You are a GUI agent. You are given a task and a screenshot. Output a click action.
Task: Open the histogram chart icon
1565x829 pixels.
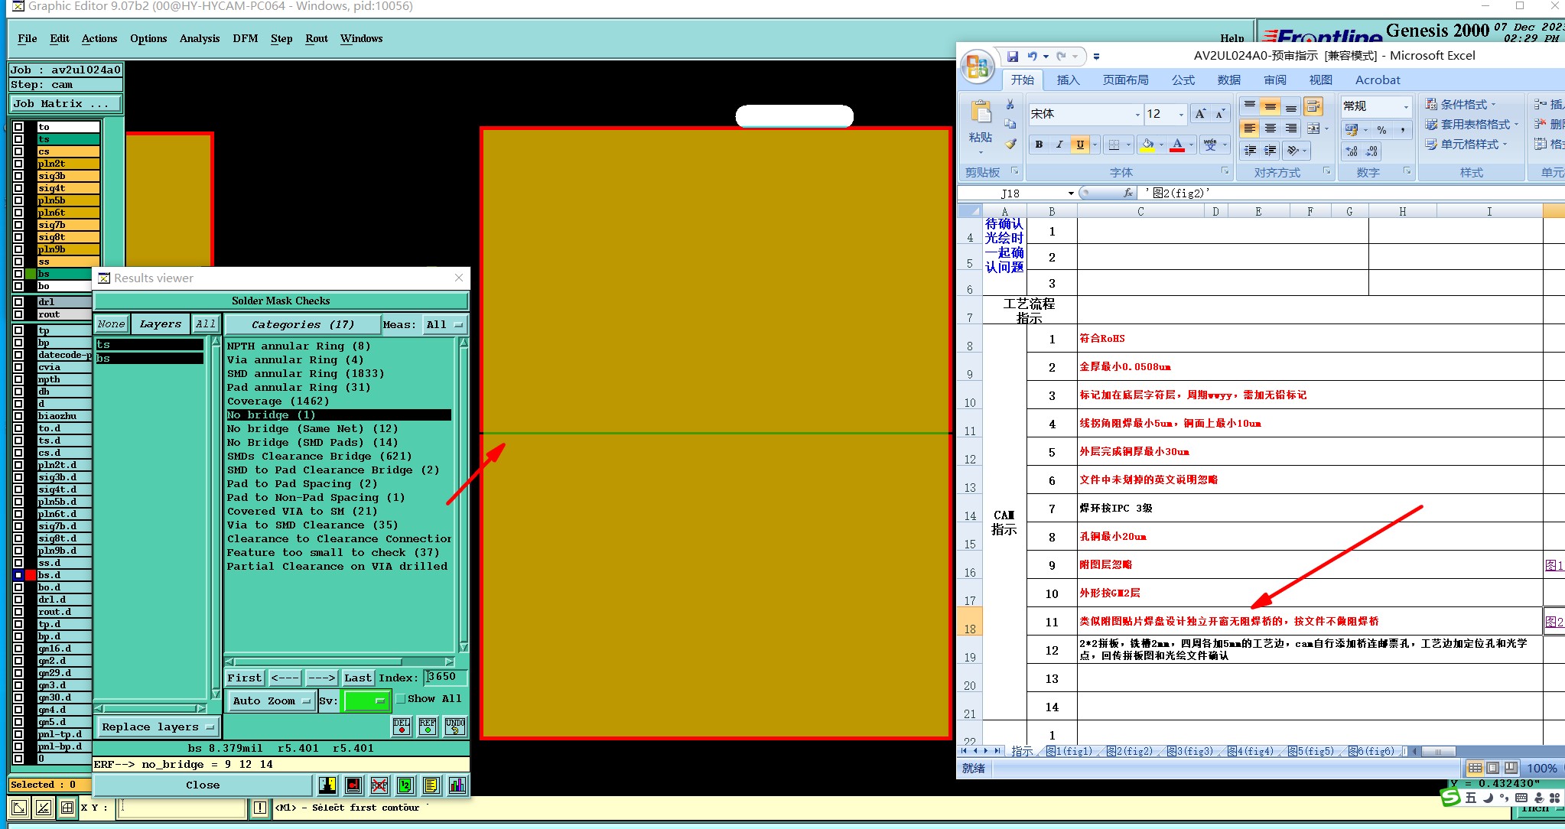click(x=457, y=785)
